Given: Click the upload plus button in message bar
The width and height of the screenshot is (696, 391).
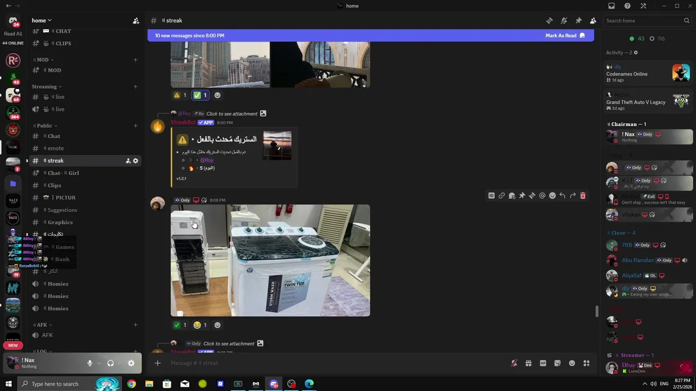Looking at the screenshot, I should pos(158,363).
